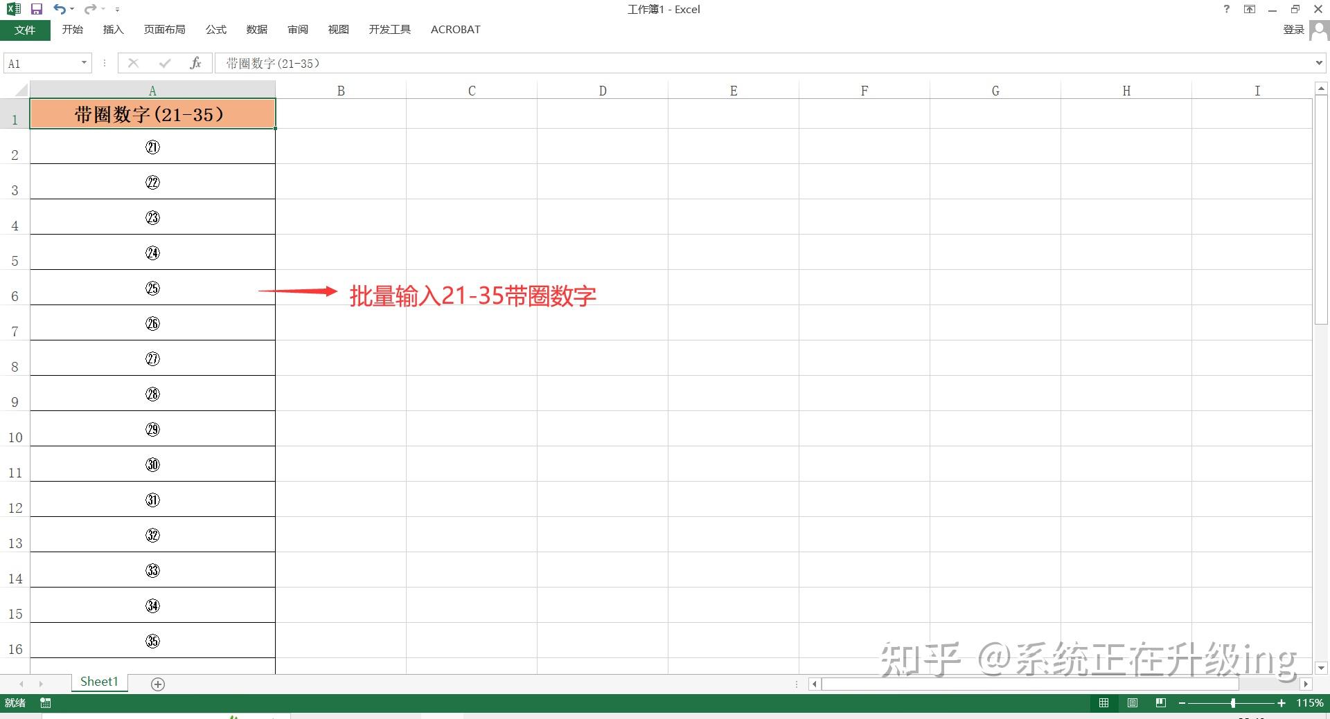1330x719 pixels.
Task: Click the New Sheet plus icon
Action: [x=158, y=684]
